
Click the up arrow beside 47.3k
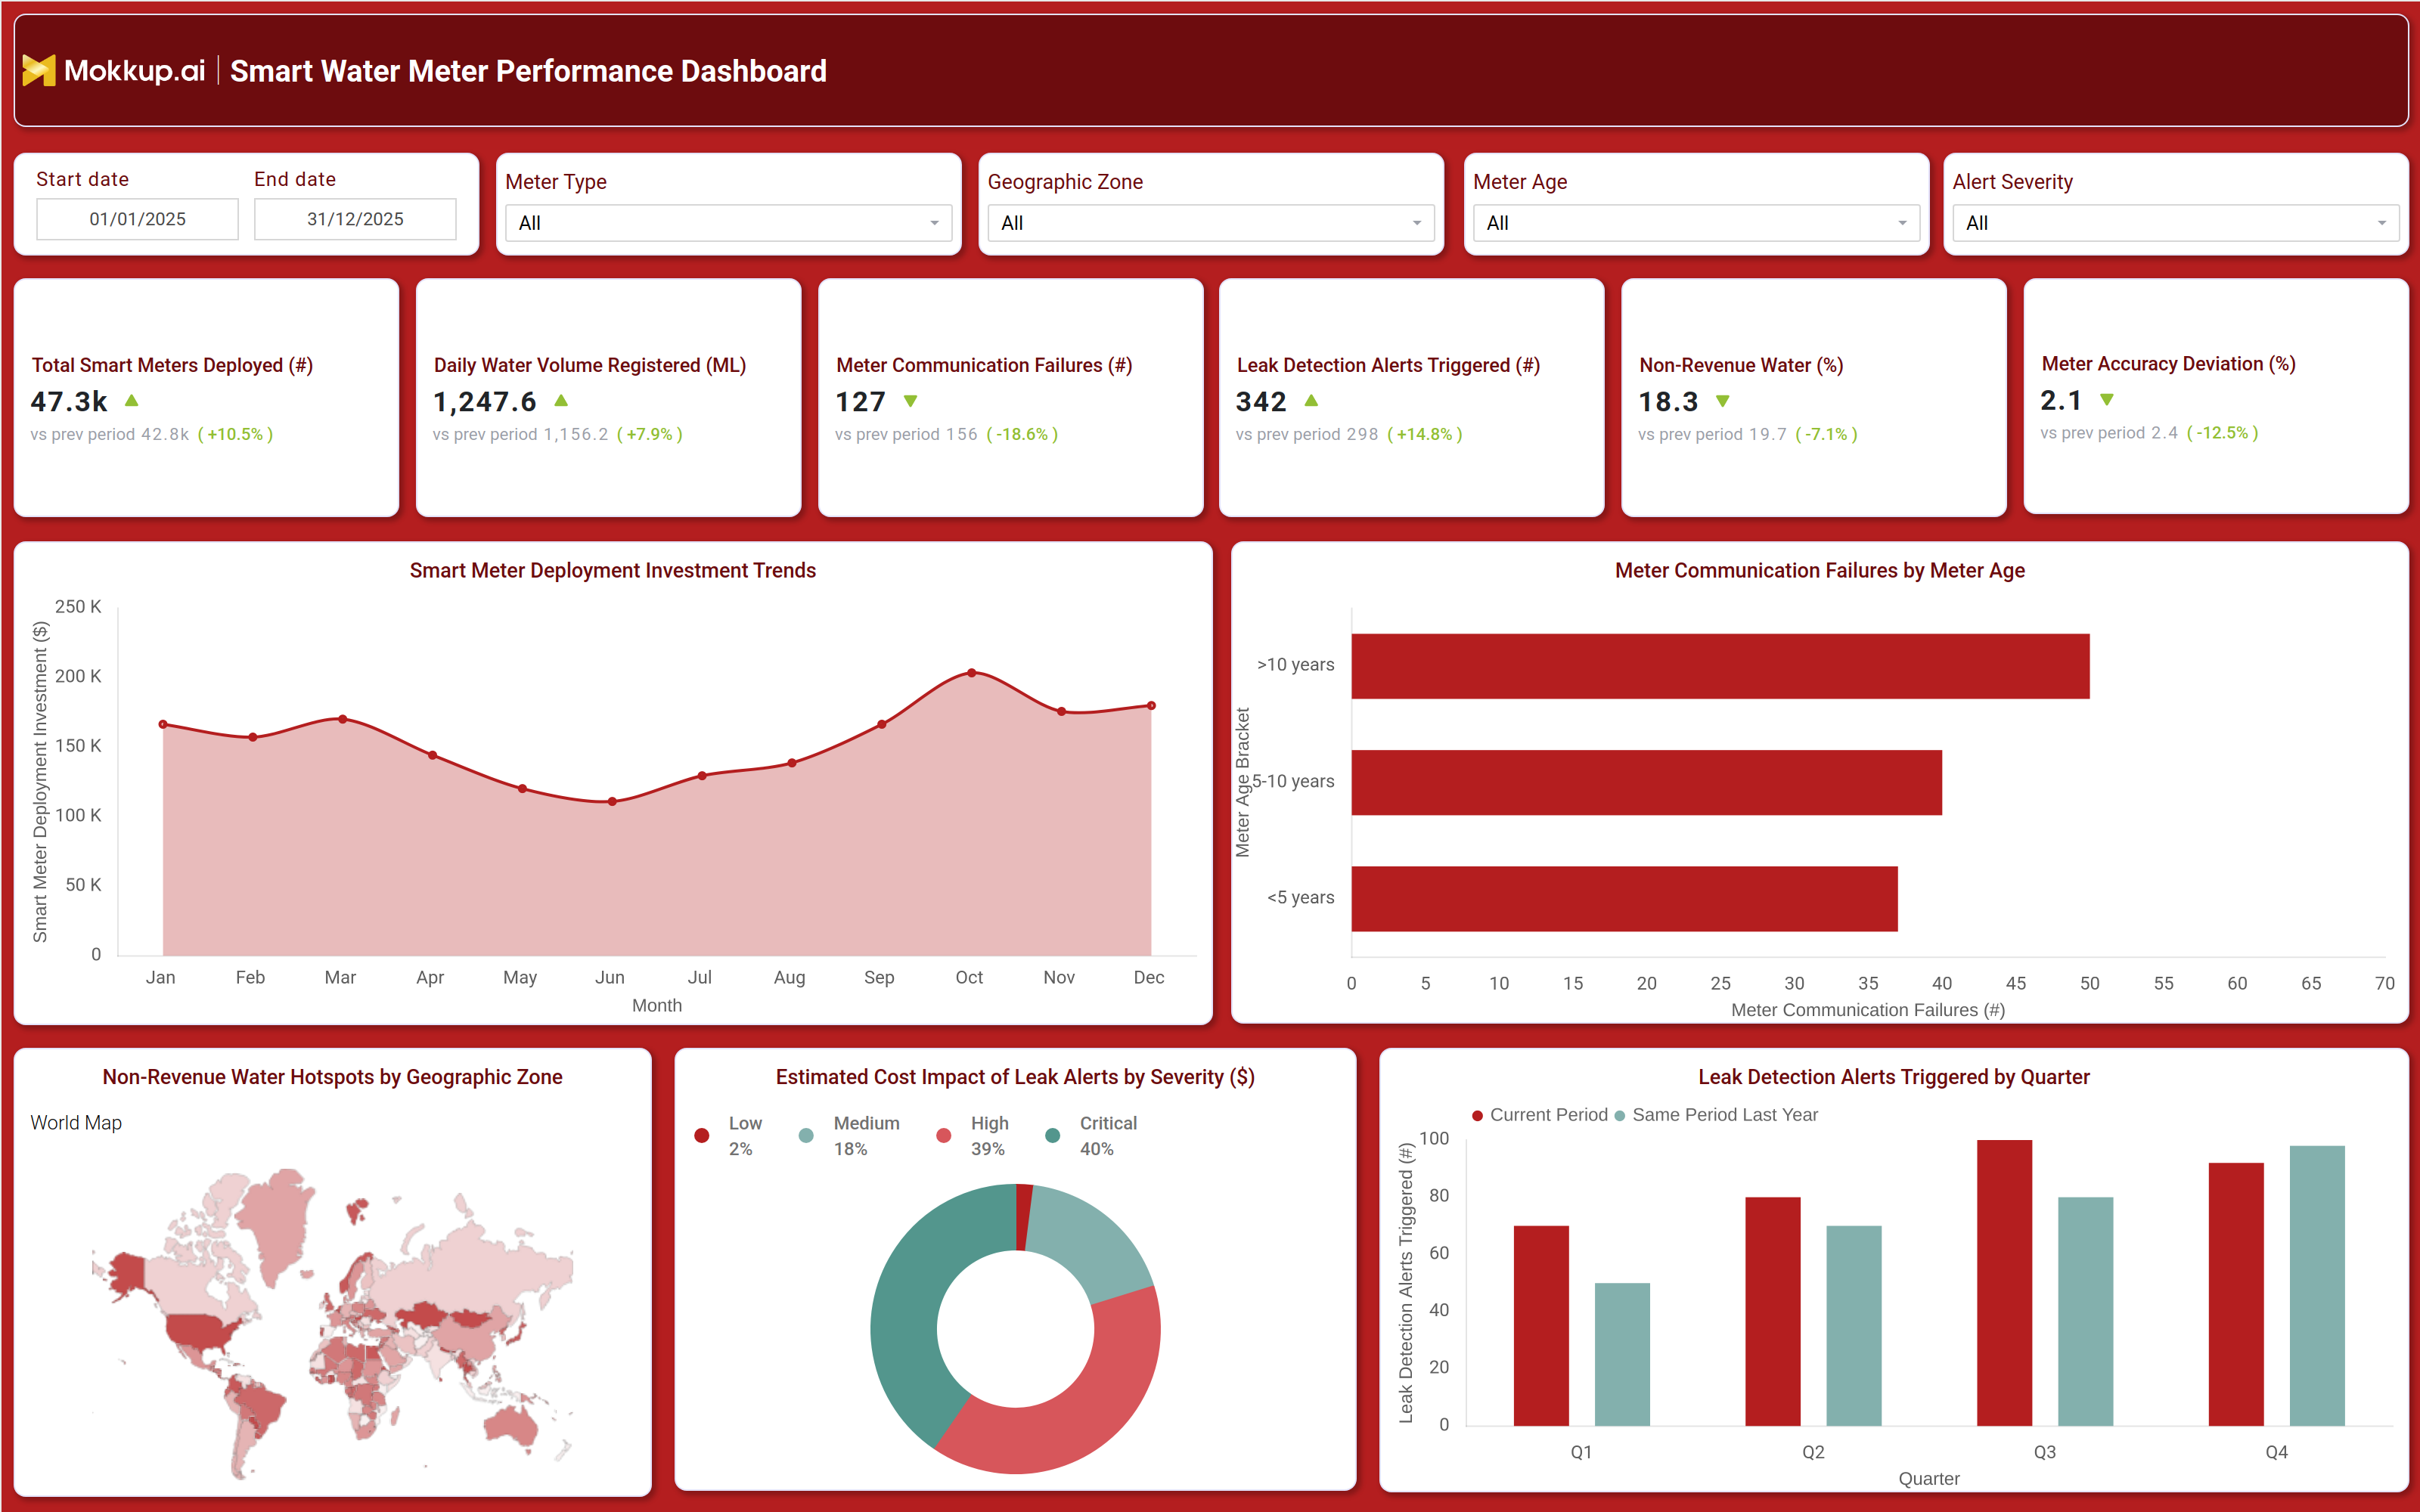[x=132, y=401]
